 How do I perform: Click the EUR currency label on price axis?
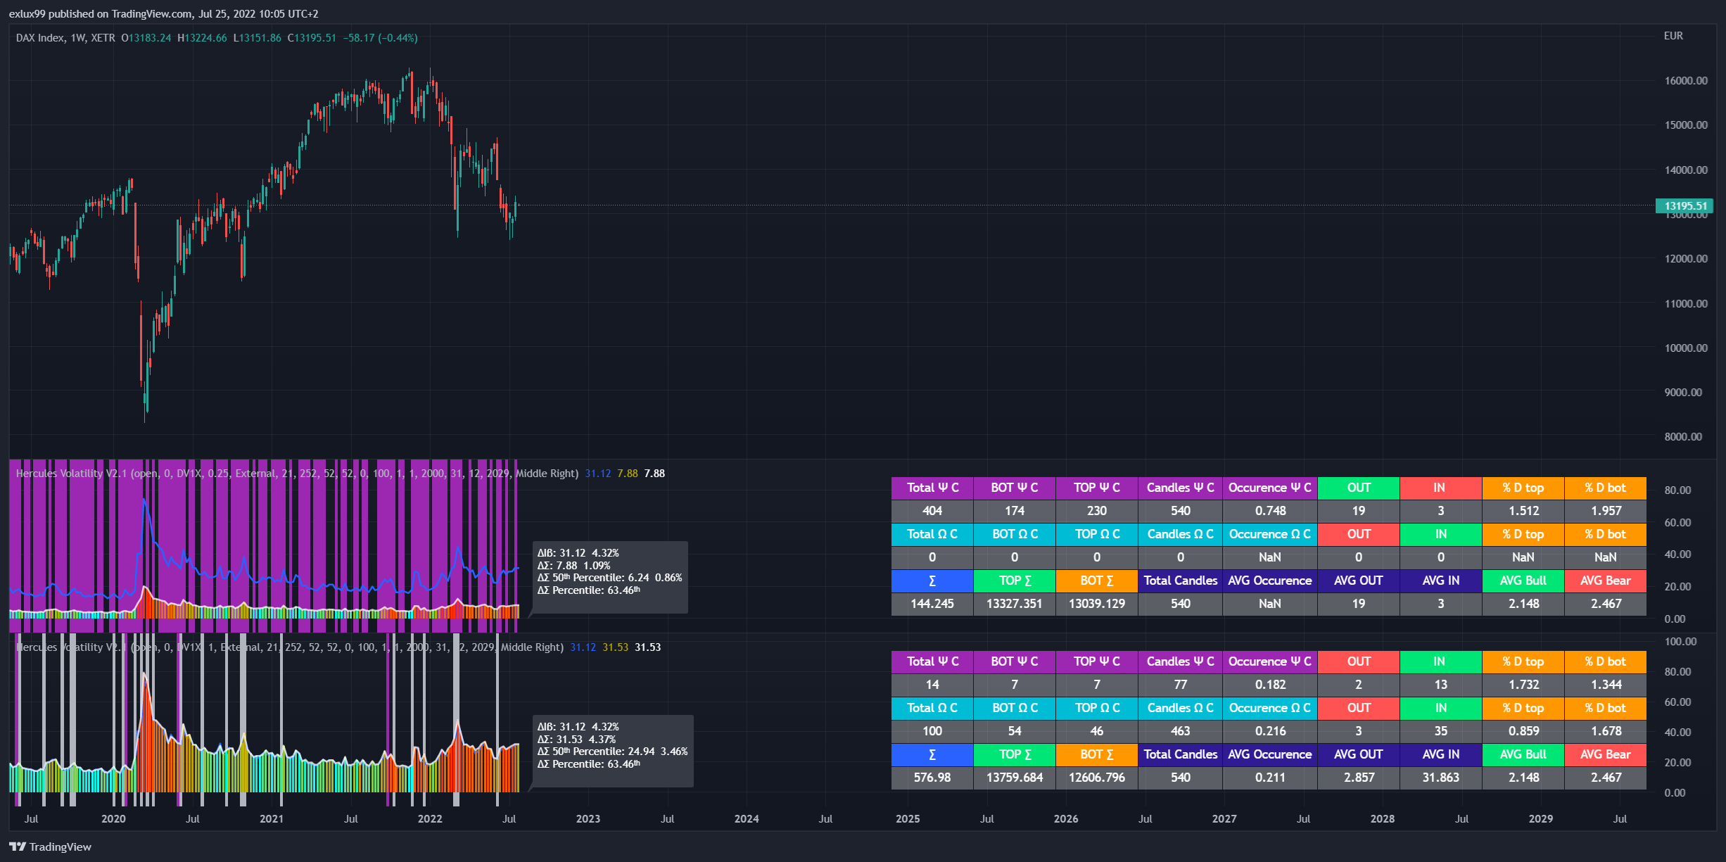[1673, 36]
